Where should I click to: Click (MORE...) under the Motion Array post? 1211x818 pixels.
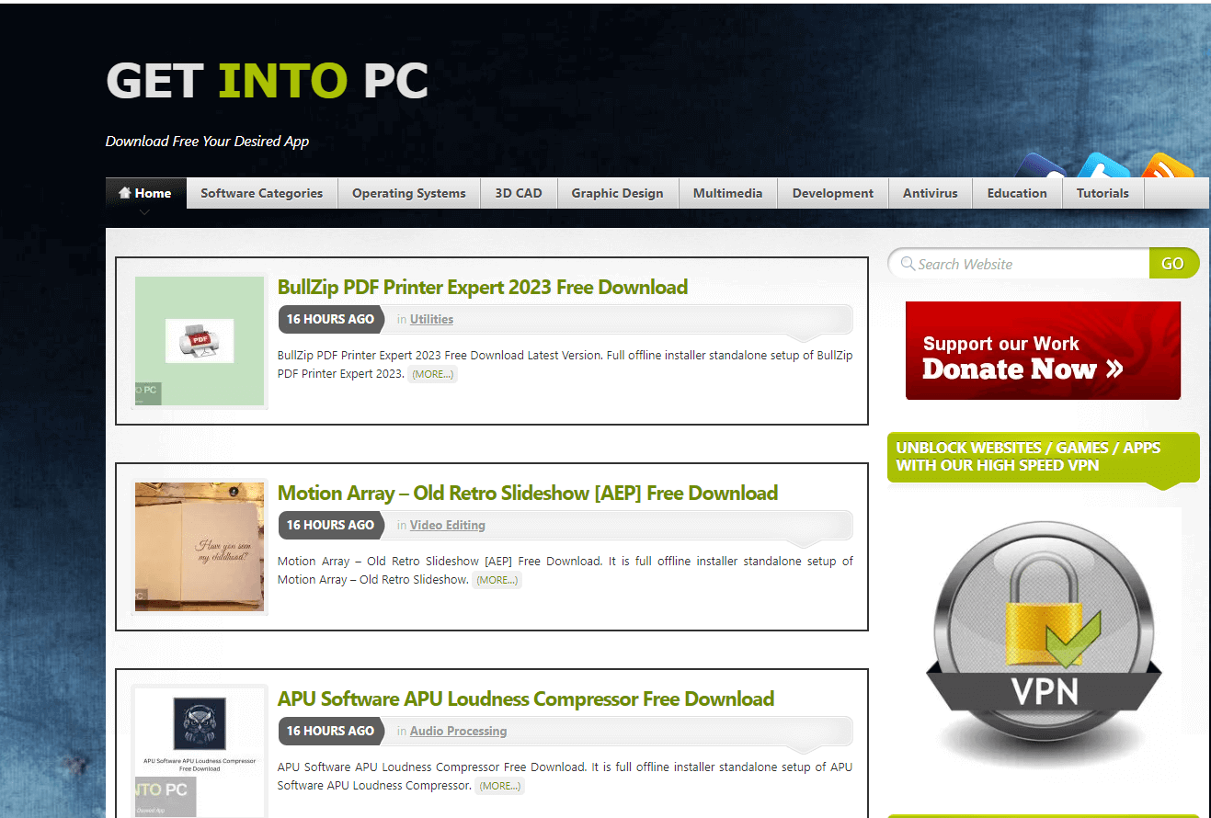pos(497,580)
